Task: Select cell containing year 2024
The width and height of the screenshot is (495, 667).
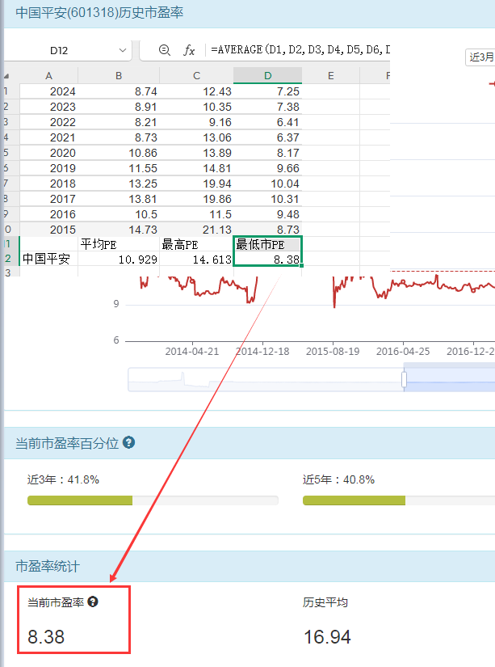Action: pyautogui.click(x=49, y=91)
